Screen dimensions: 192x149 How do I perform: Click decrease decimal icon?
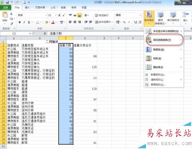tap(140, 22)
